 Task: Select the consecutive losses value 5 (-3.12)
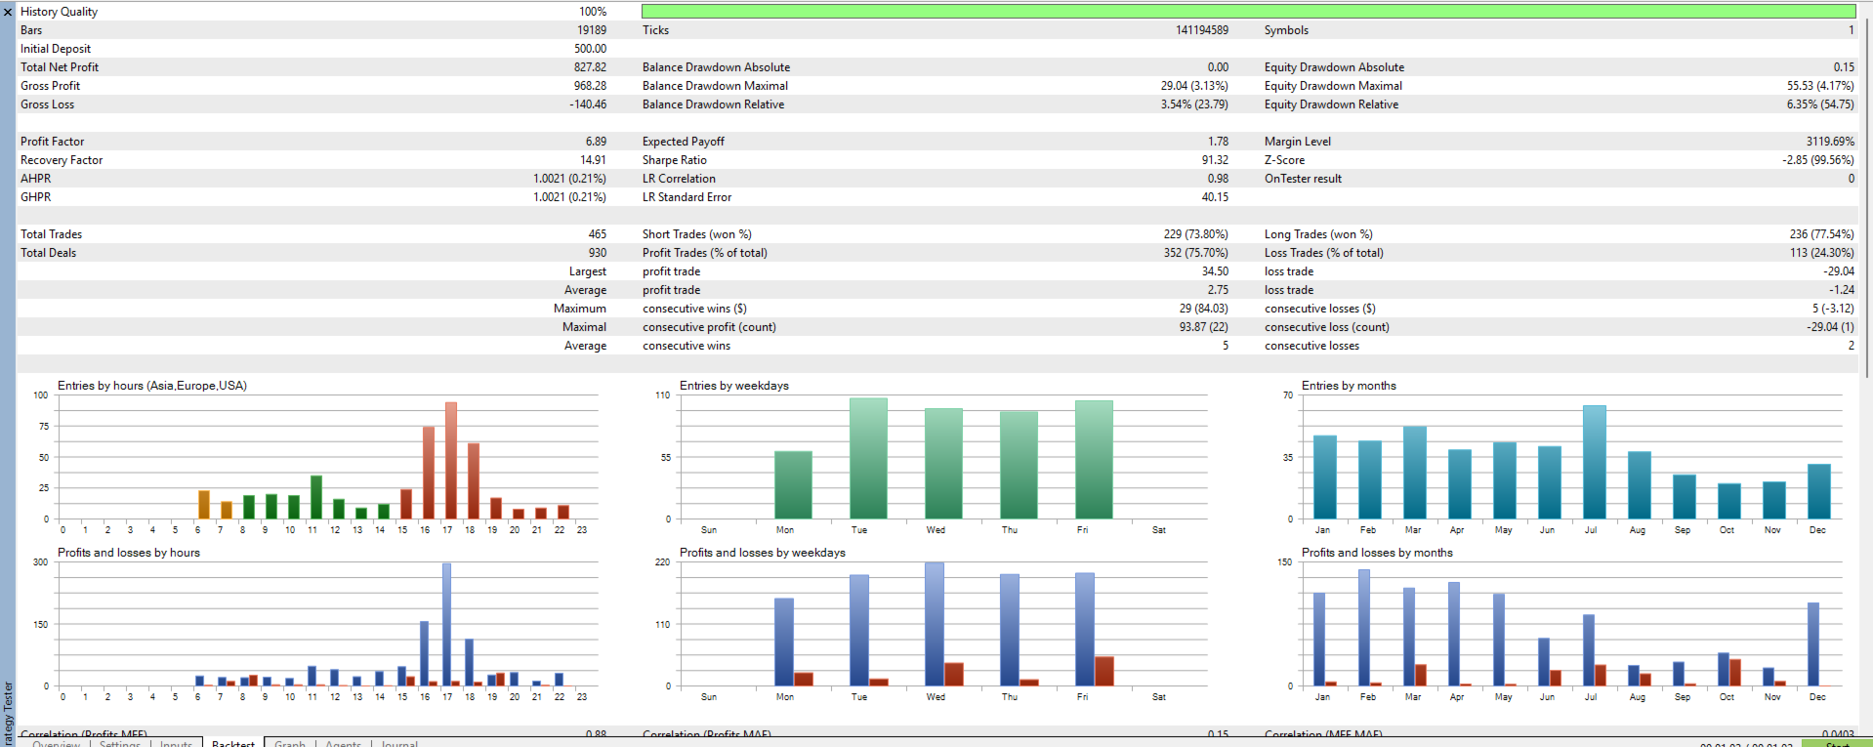point(1833,309)
